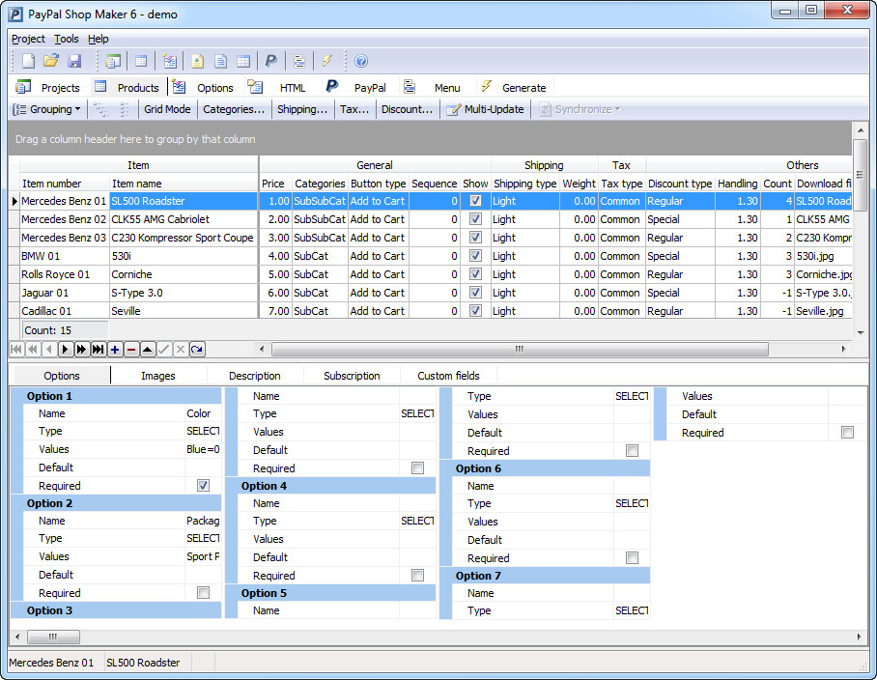Screen dimensions: 877x680
Task: Open Option 1 Type SELECT value cell
Action: [203, 431]
